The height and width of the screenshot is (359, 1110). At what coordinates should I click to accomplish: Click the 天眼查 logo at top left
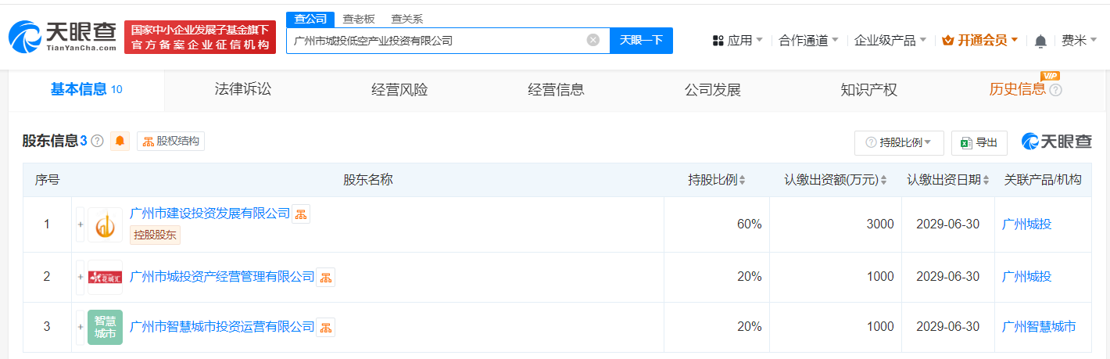point(63,36)
